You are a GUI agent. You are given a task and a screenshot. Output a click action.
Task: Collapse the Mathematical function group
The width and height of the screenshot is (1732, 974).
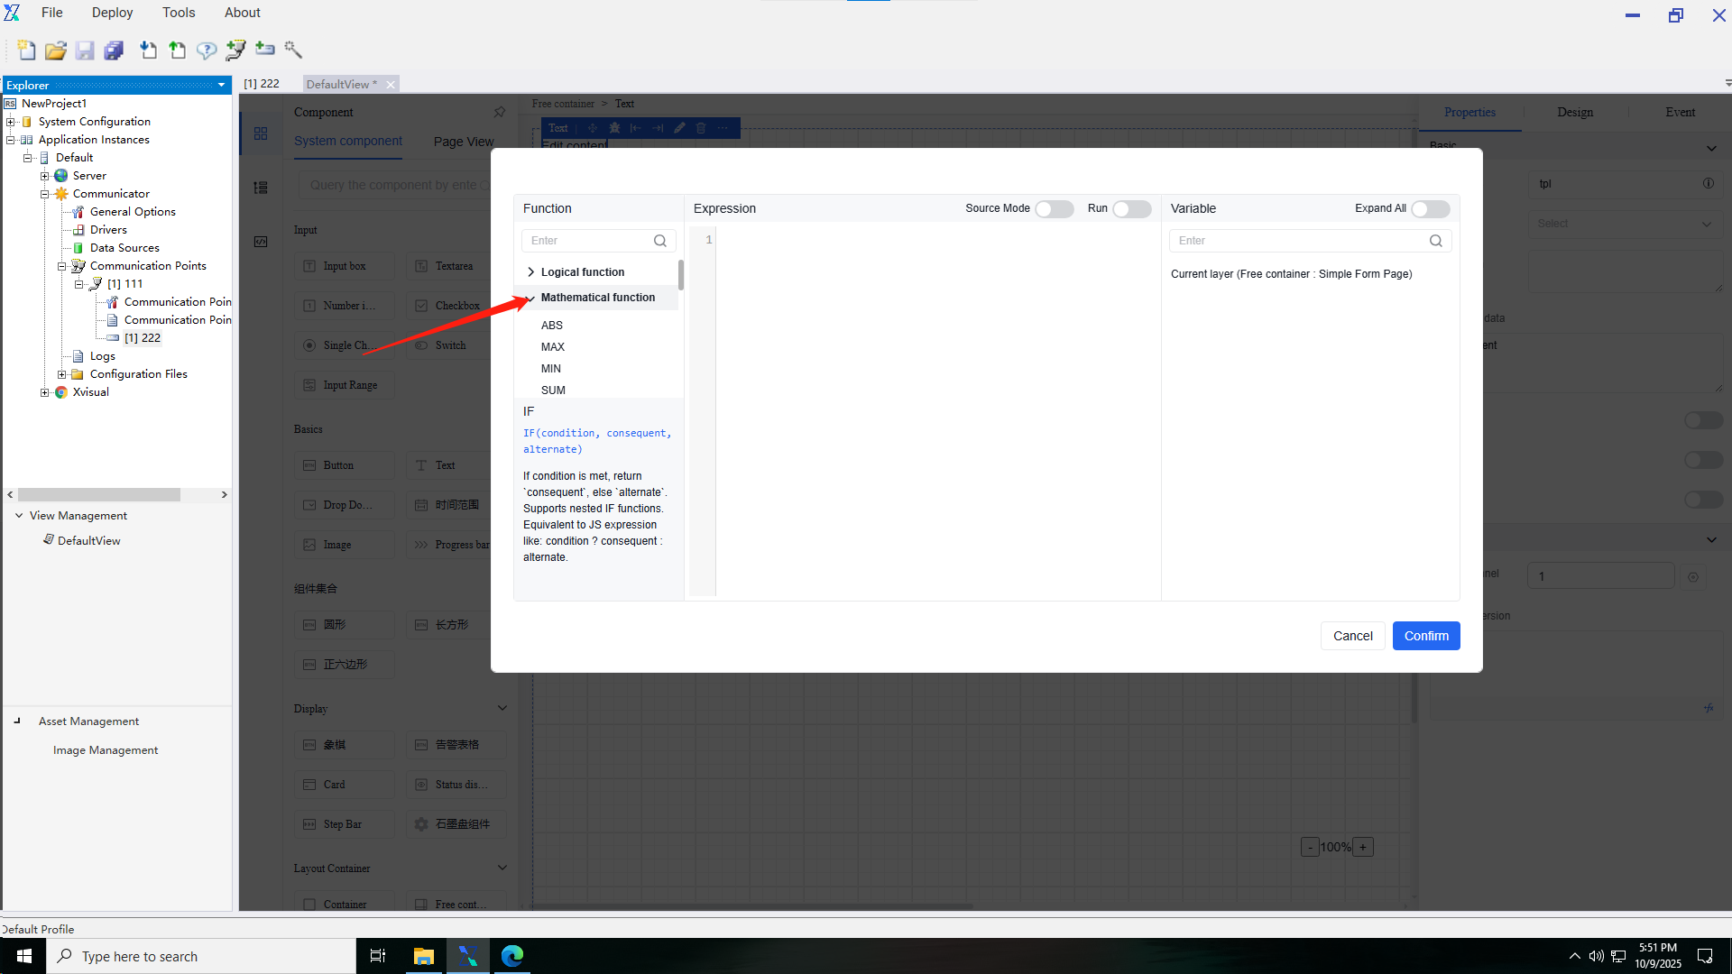[531, 298]
